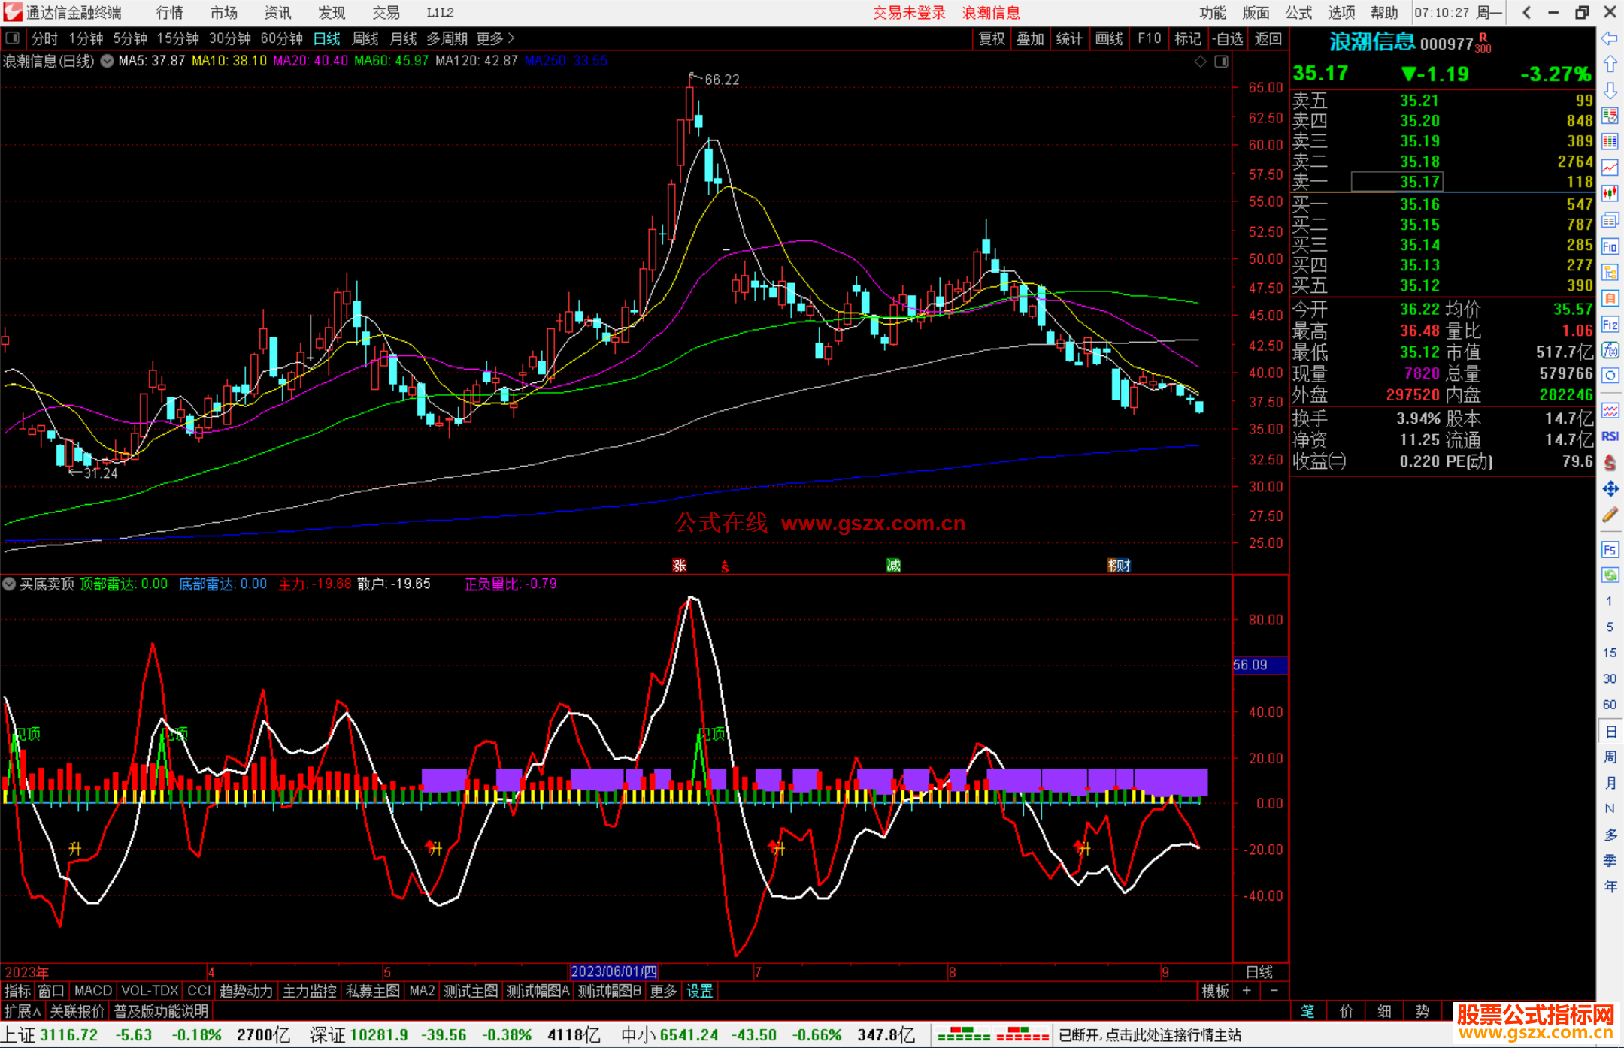Click the back arrow sidebar icon
This screenshot has width=1624, height=1048.
coord(1610,38)
